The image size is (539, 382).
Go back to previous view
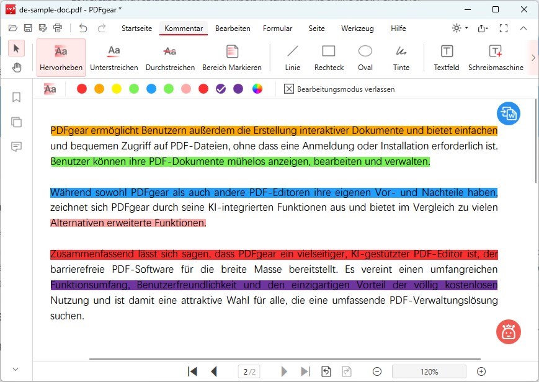coord(326,371)
